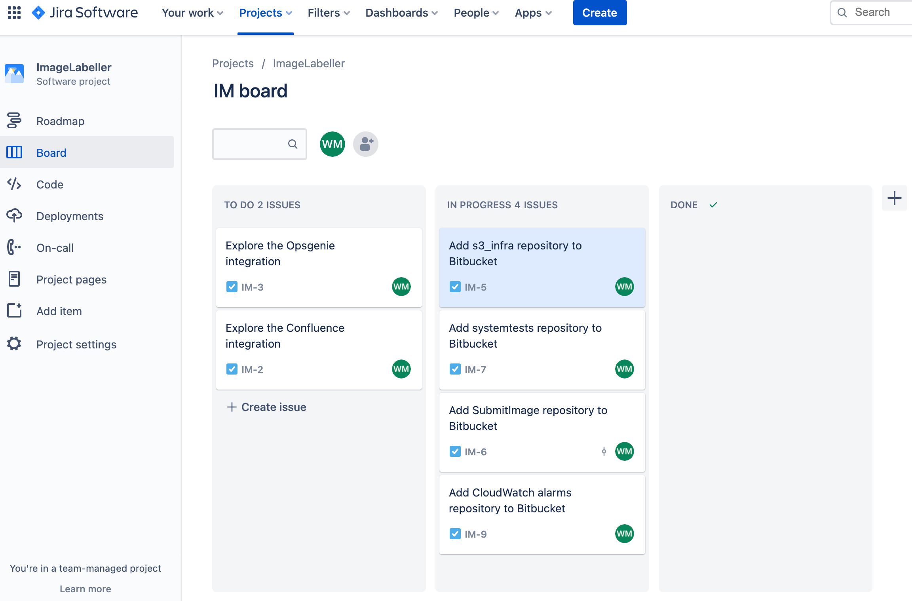Select the Projects menu item
912x601 pixels.
[x=266, y=12]
